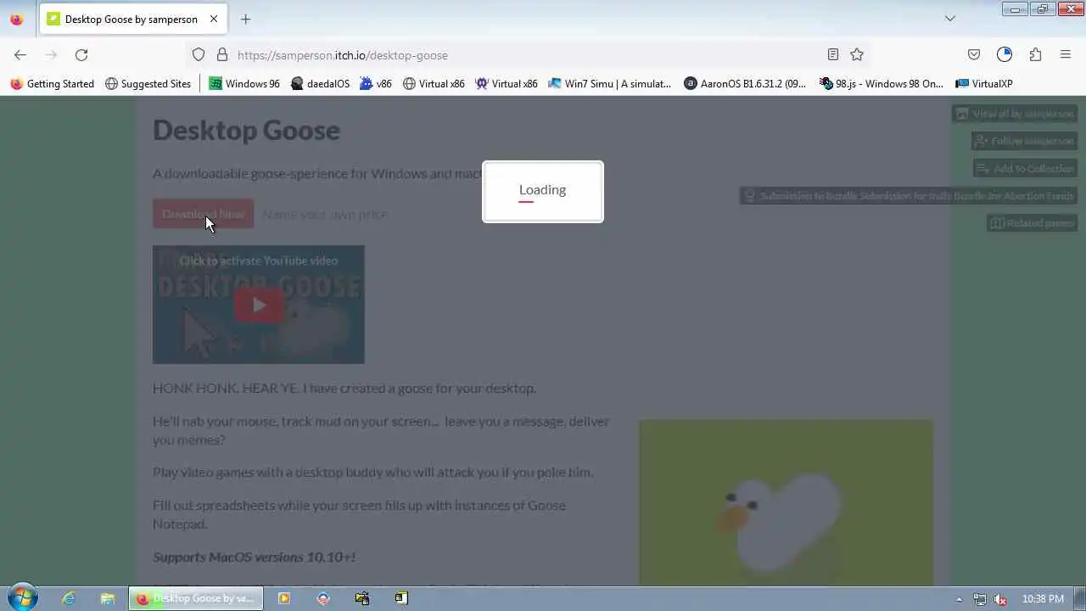Open the Virtual x86 bookmark with globe icon
The width and height of the screenshot is (1086, 611).
(434, 83)
